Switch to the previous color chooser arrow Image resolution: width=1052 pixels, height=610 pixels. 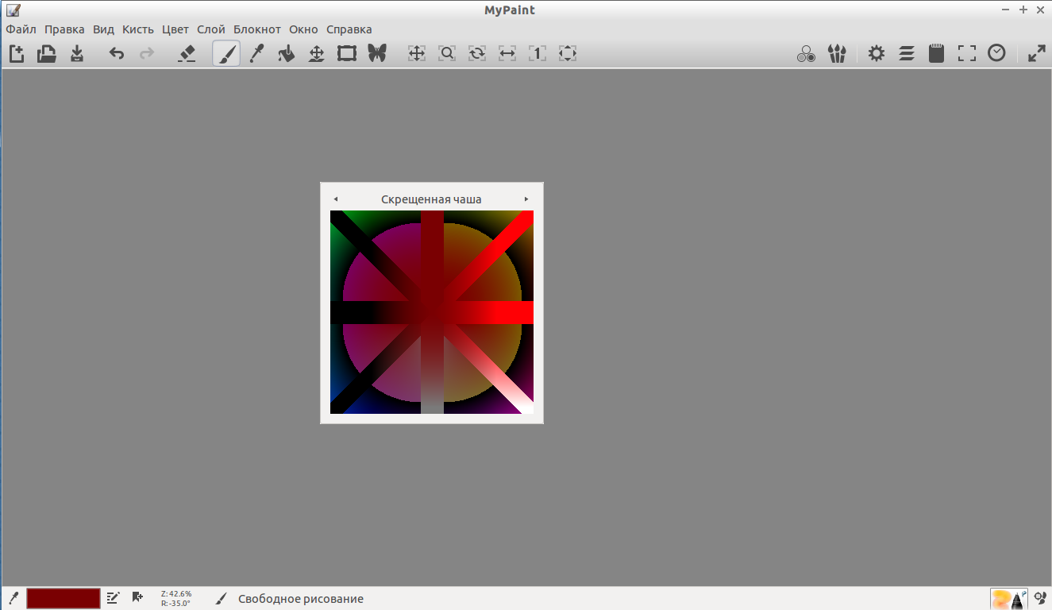click(x=336, y=199)
